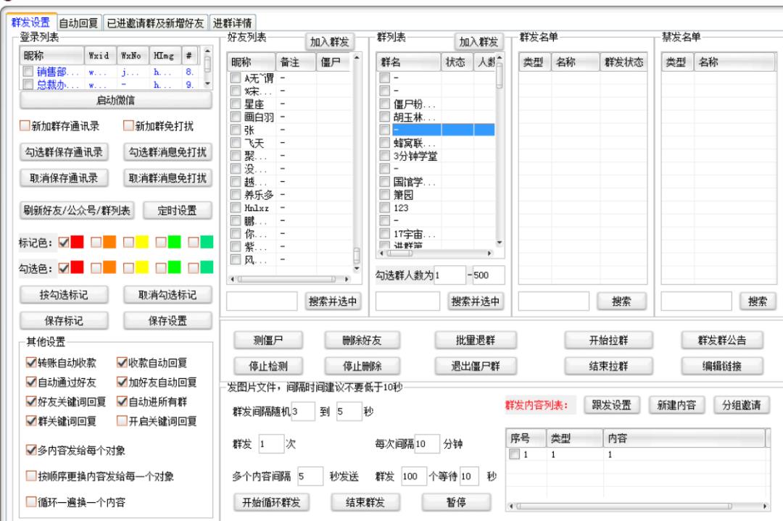Click the 群发间隔随机 minimum seconds field
This screenshot has width=783, height=521.
pos(302,412)
